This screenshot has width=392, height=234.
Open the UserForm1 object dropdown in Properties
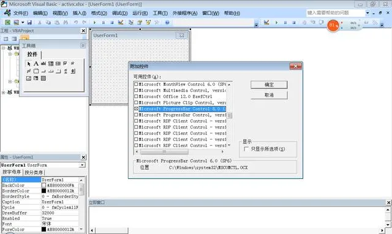(82, 165)
